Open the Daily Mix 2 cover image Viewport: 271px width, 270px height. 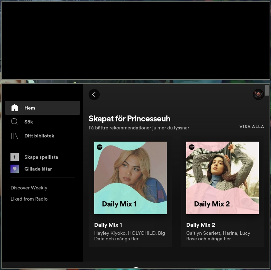tap(223, 178)
